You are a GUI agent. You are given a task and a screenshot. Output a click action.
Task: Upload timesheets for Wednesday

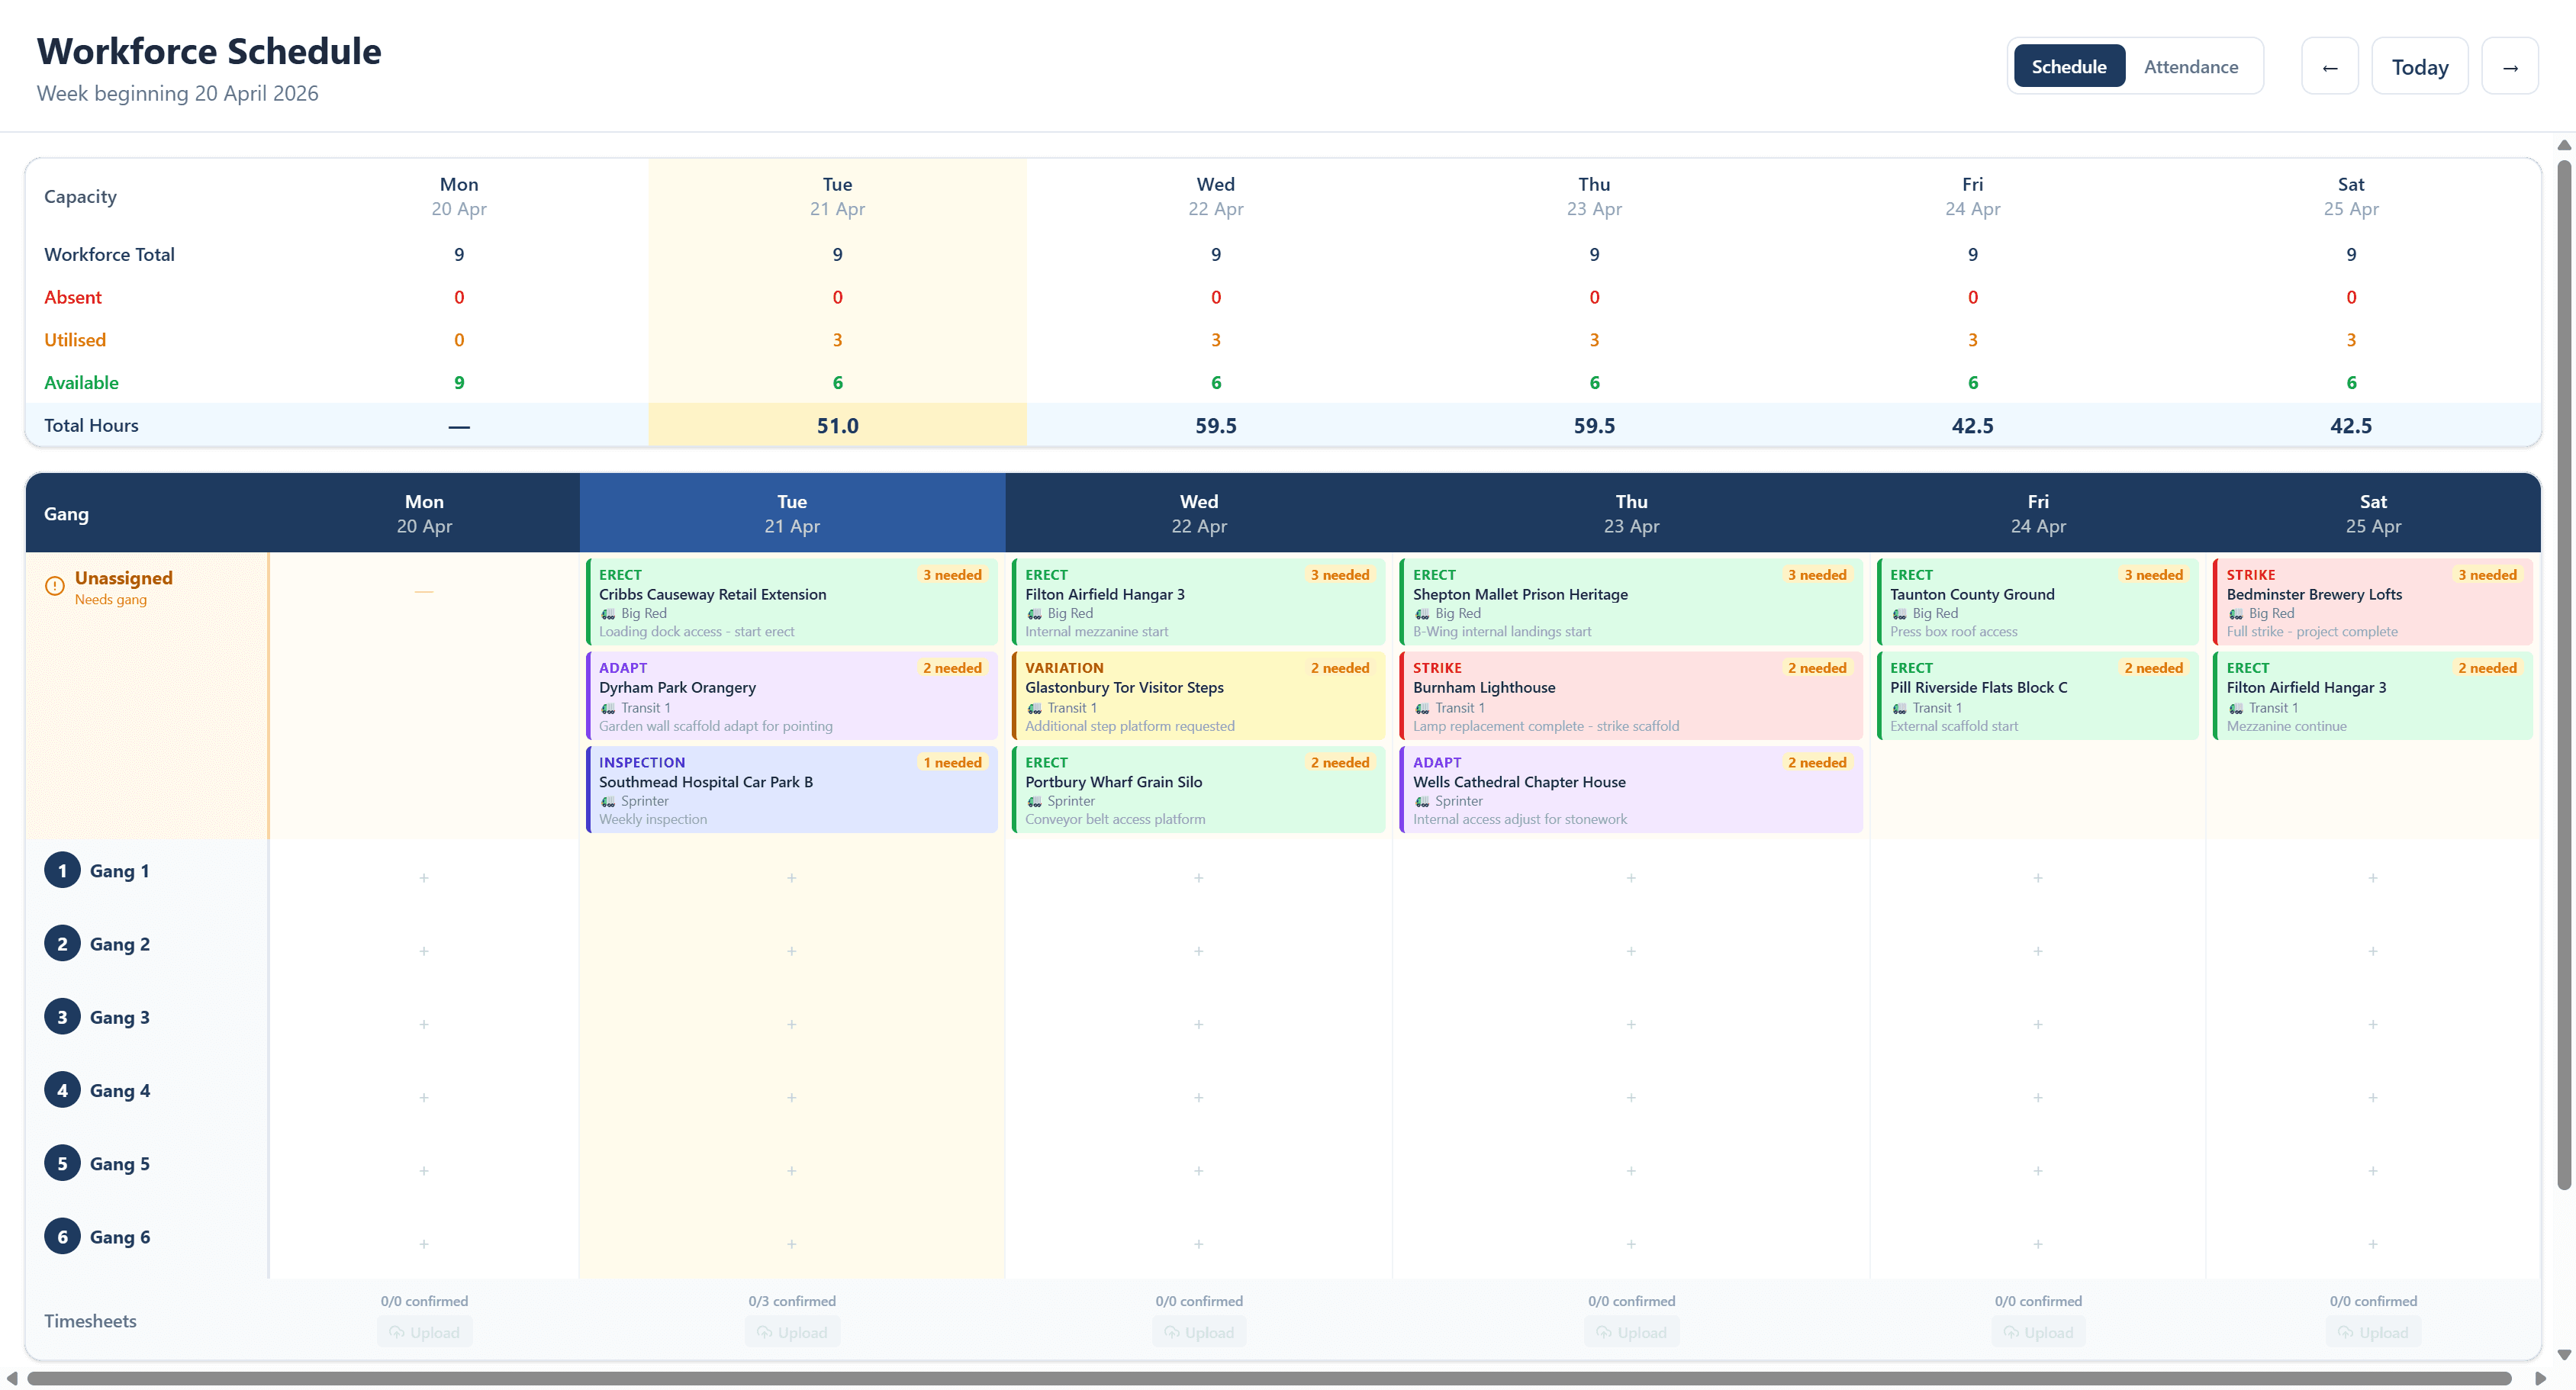[x=1199, y=1332]
